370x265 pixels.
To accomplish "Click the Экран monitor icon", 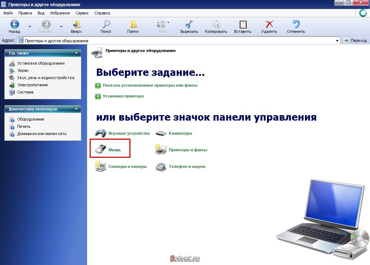I will tap(12, 70).
